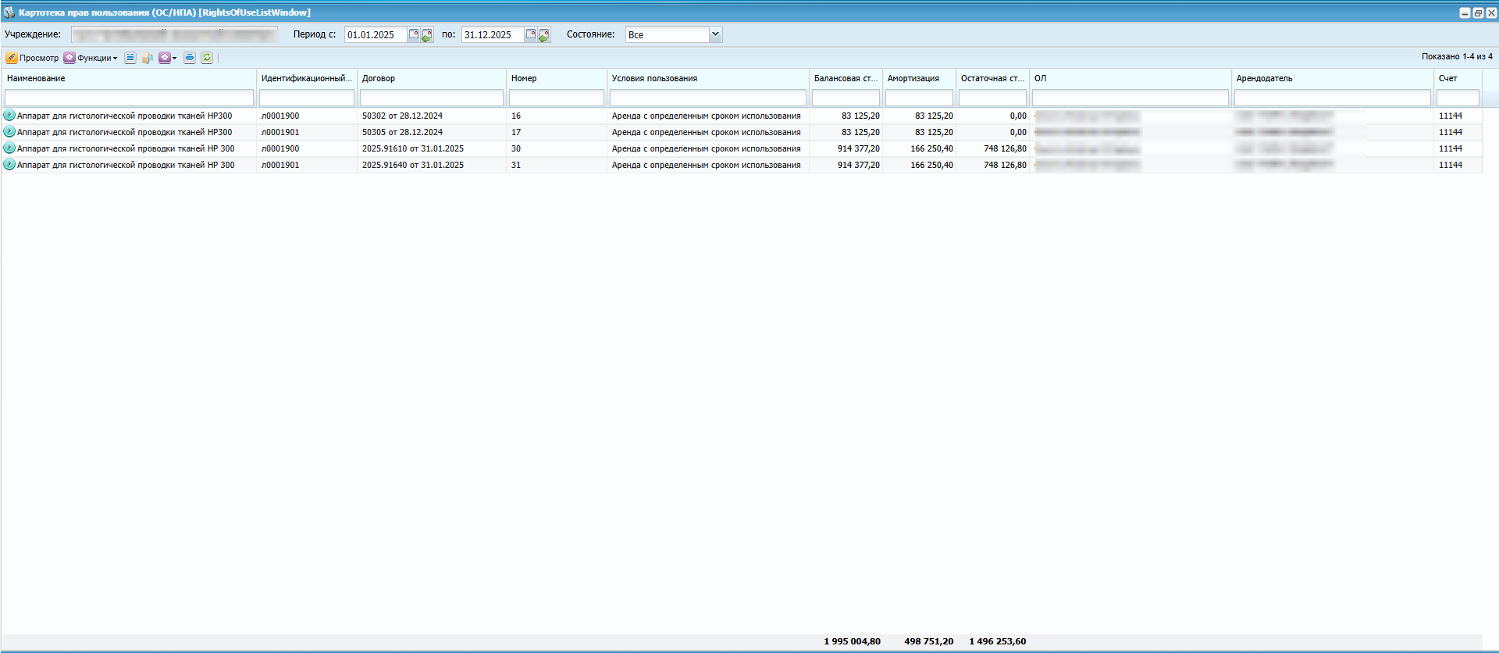Click the print icon in toolbar
Viewport: 1499px width, 653px height.
coord(190,58)
